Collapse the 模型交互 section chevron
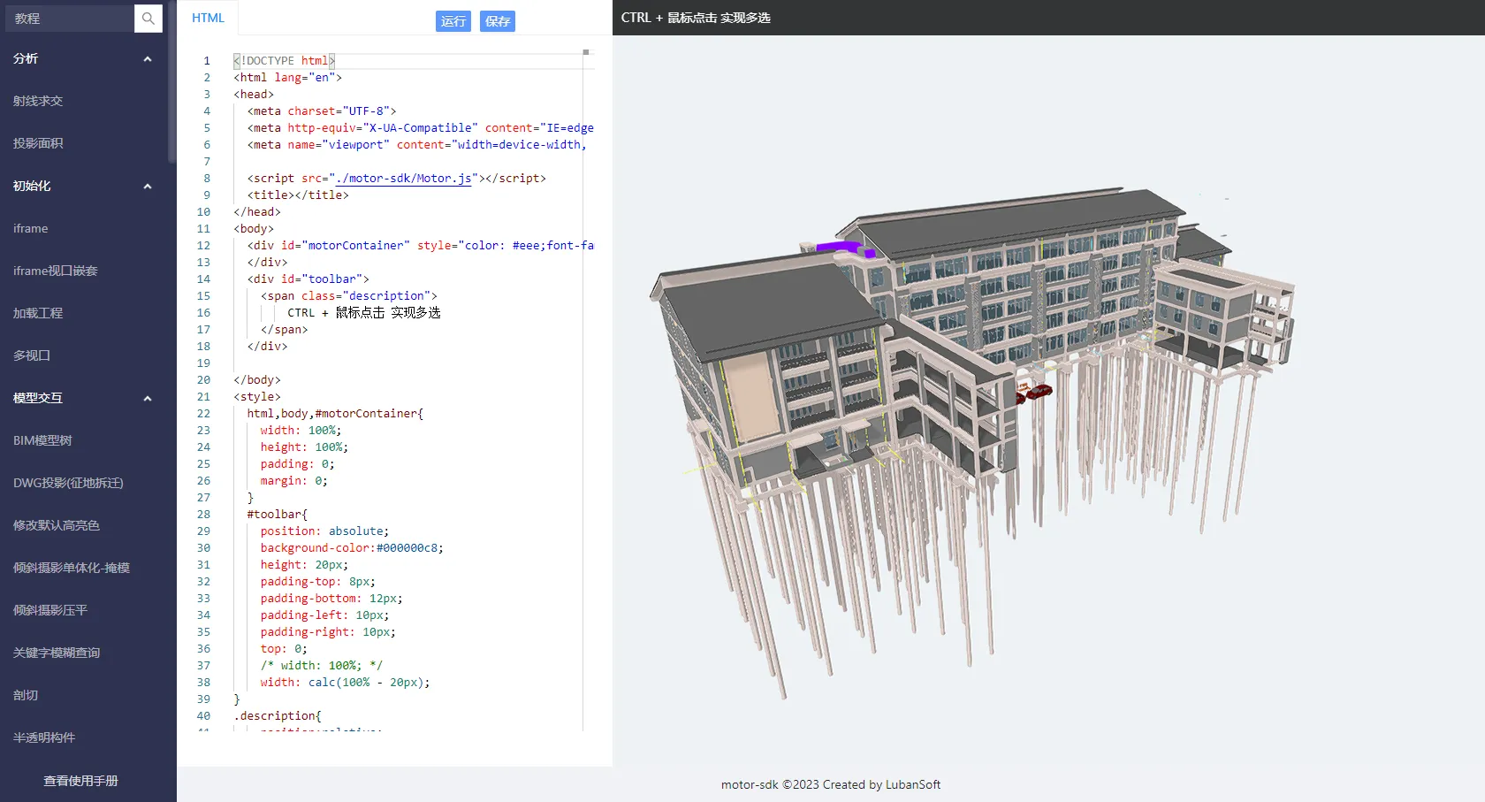 coord(148,399)
